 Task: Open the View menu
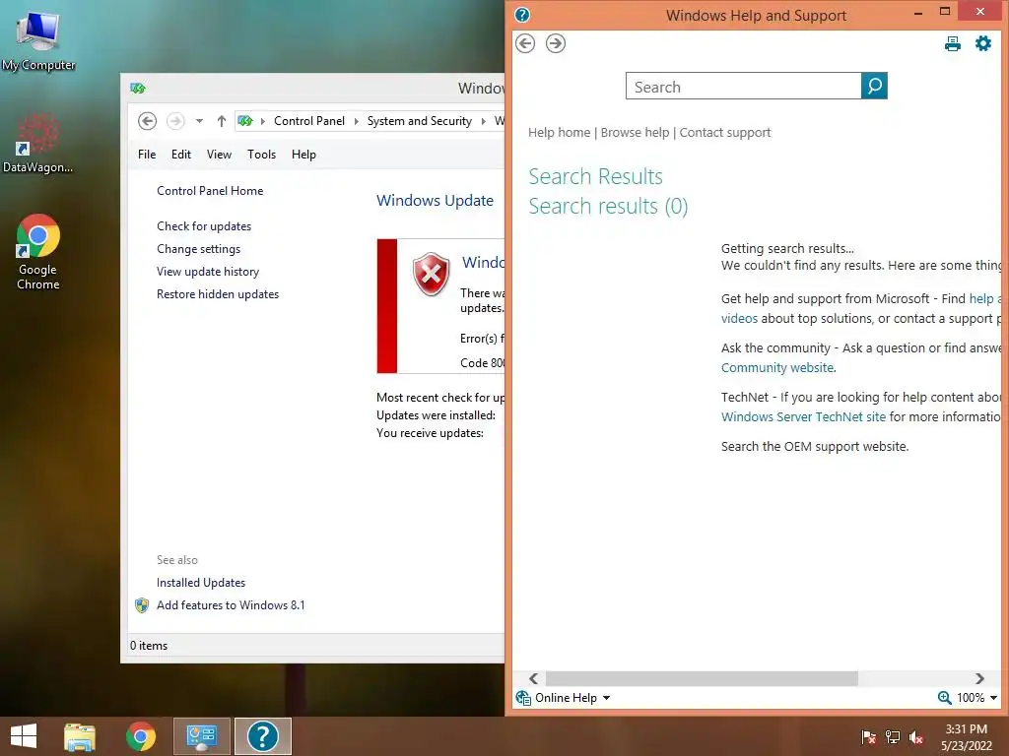[219, 155]
